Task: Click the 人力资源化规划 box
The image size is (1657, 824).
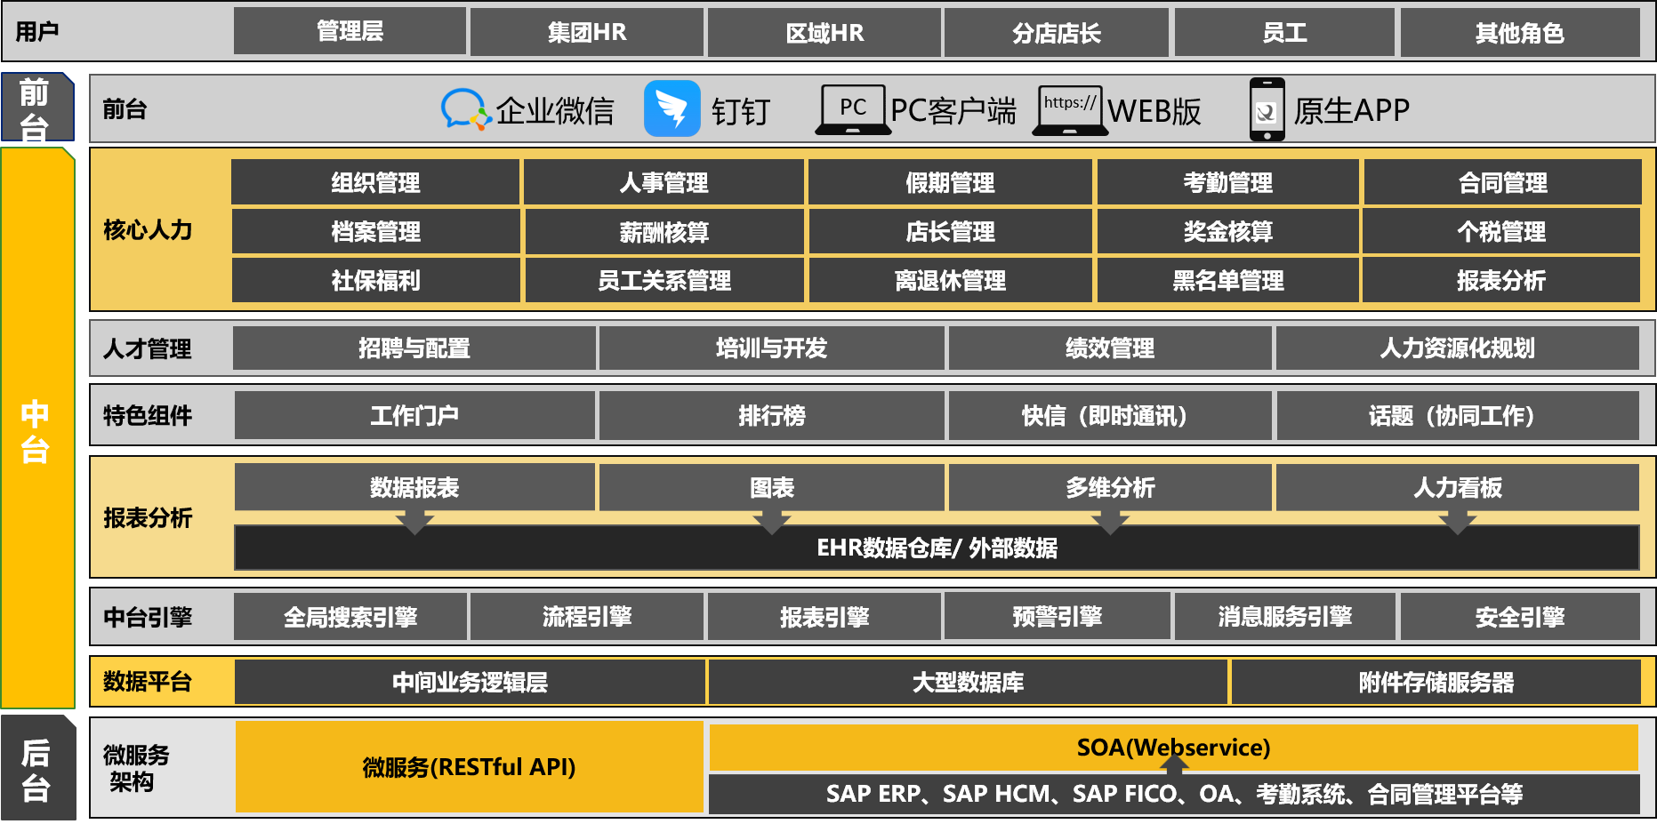Action: [1457, 348]
